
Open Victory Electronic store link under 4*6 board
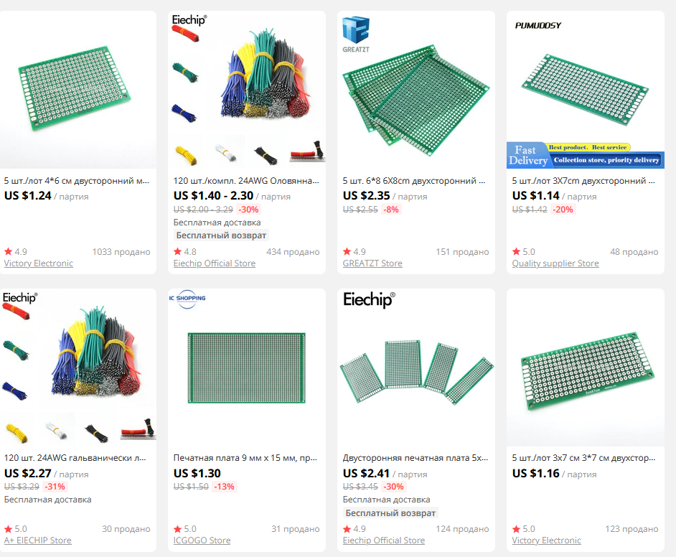coord(38,263)
